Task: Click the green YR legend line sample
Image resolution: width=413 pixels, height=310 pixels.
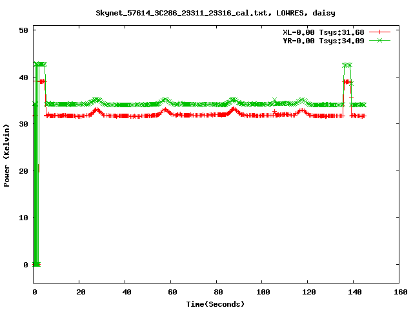Action: point(379,41)
